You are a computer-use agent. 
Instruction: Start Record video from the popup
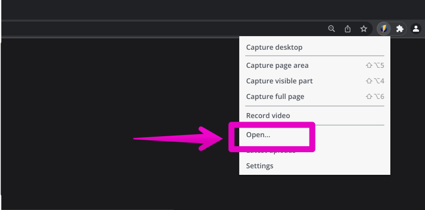(x=268, y=116)
